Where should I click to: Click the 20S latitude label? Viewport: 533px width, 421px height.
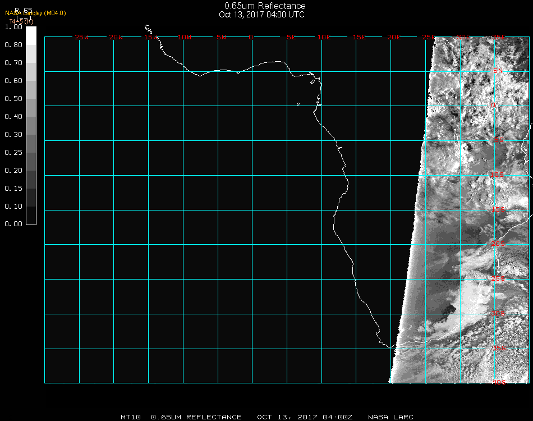click(498, 244)
